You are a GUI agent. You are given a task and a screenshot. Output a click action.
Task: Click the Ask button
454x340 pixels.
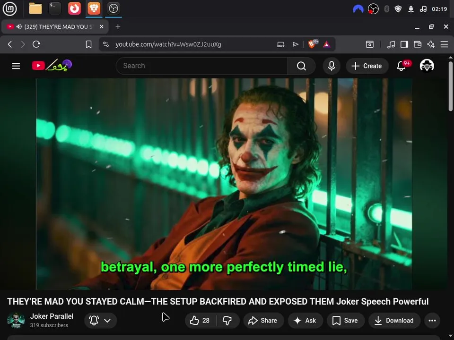(305, 320)
